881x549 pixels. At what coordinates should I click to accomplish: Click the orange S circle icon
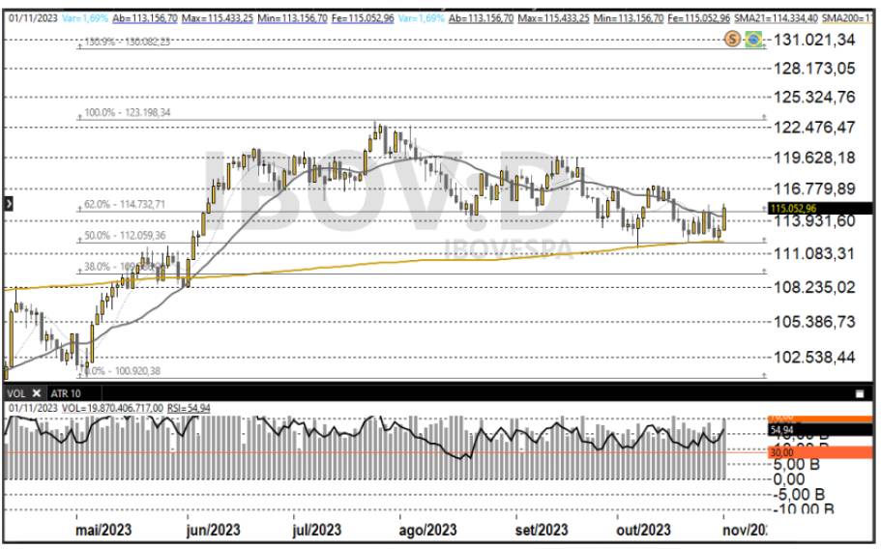pyautogui.click(x=733, y=39)
